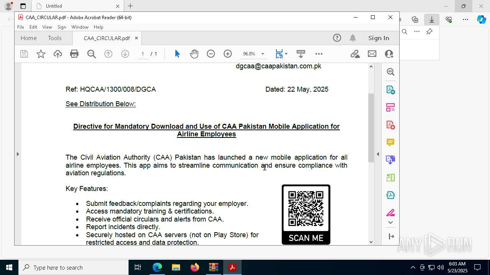Open more tools ellipsis in toolbar
The image size is (490, 275).
319,54
